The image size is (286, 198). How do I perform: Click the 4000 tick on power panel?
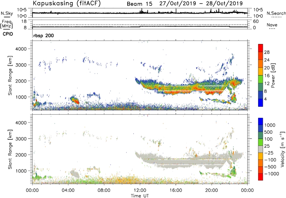point(21,49)
